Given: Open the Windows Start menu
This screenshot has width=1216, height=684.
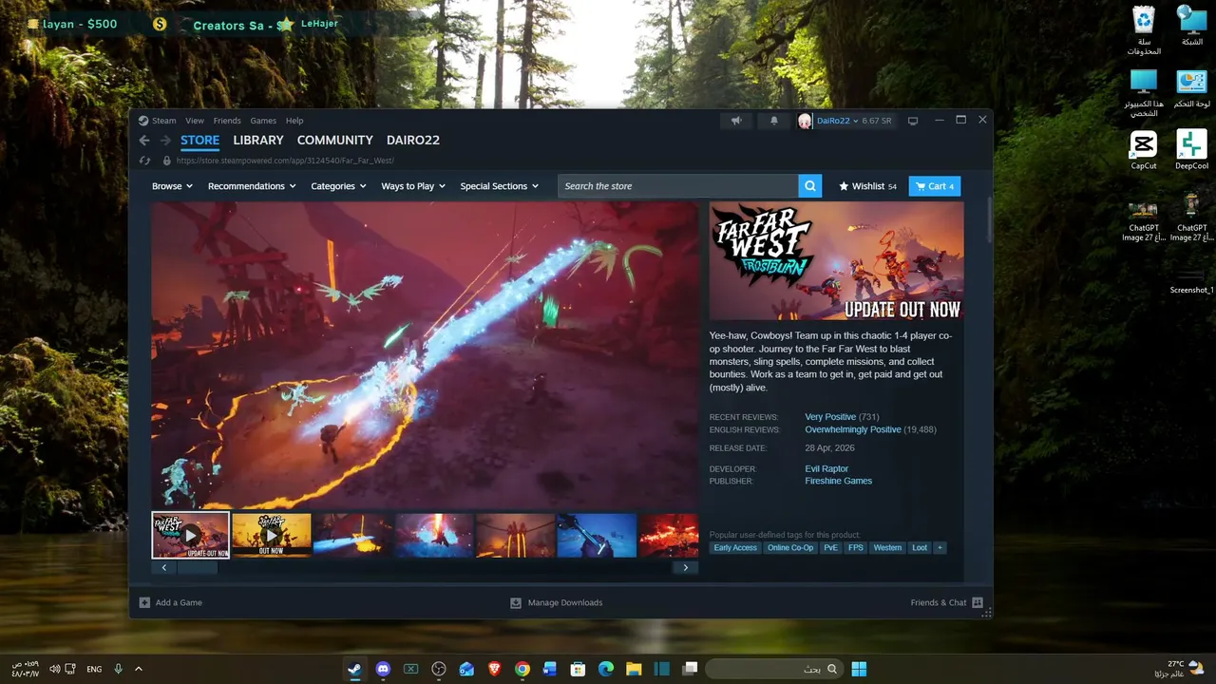Looking at the screenshot, I should pos(859,669).
